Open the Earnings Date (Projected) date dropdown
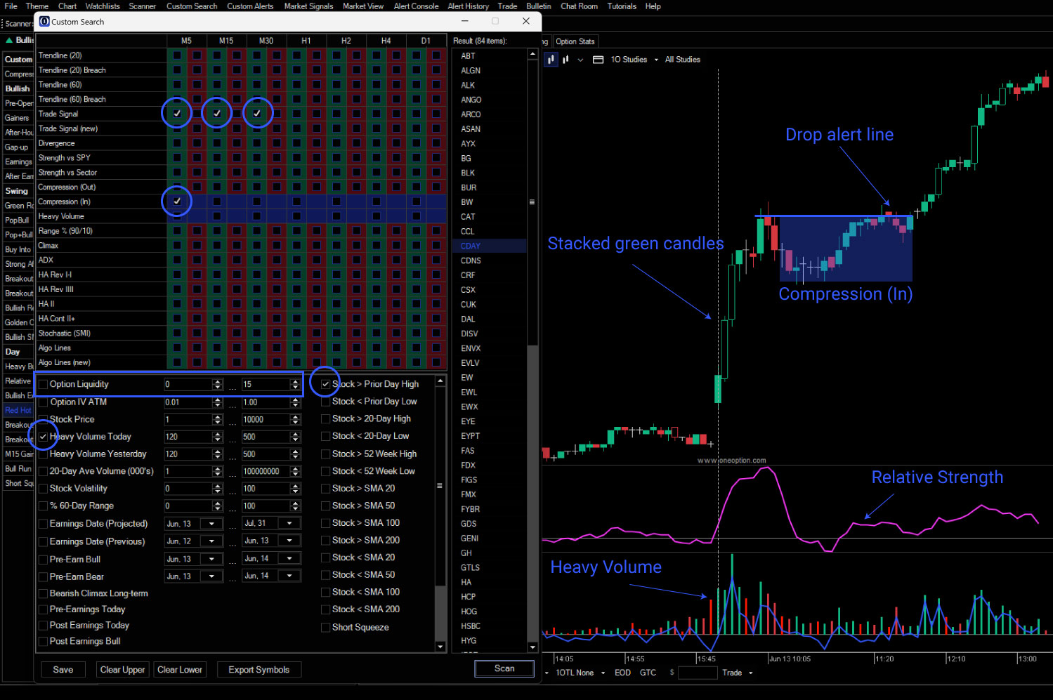1053x700 pixels. 212,523
